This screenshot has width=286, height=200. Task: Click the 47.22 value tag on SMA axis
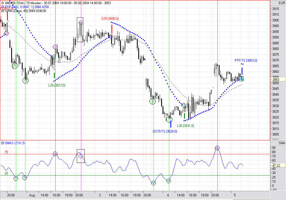coord(278,165)
